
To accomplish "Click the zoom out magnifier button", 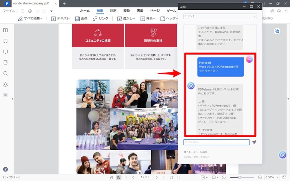I will point(224,177).
